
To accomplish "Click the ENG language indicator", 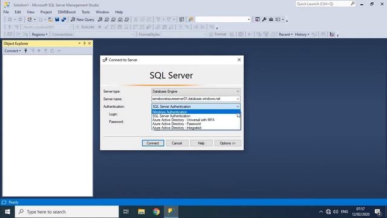I will click(344, 212).
